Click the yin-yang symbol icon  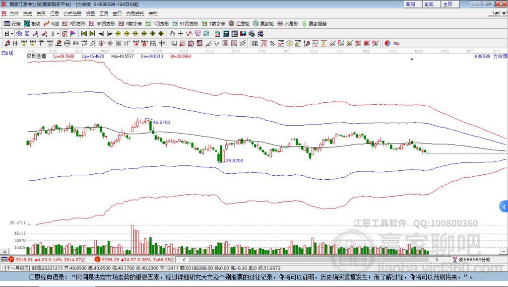387,43
